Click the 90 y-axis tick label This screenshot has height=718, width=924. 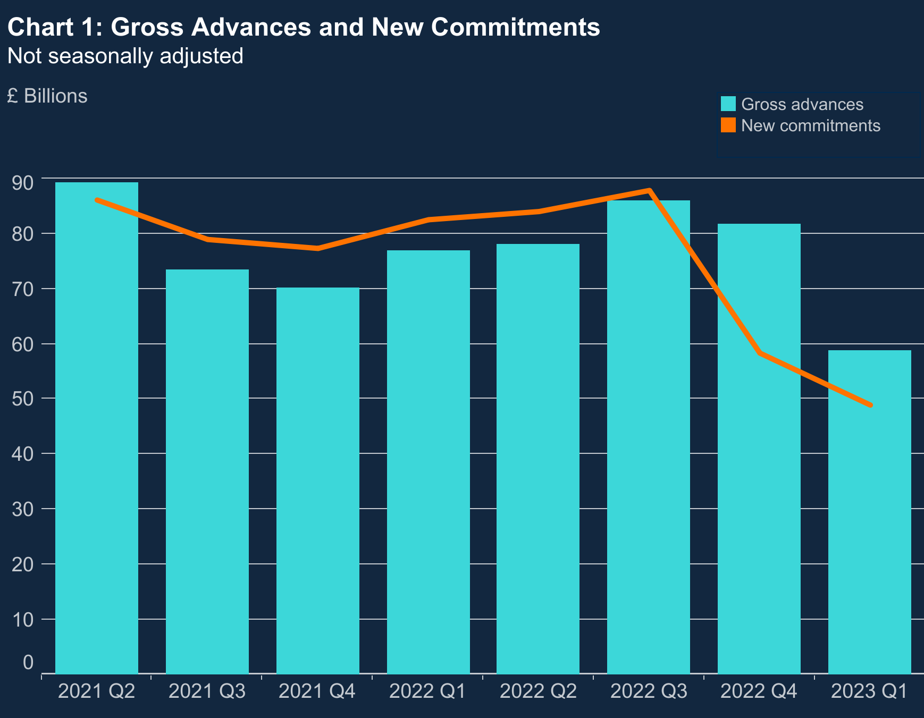tap(22, 182)
